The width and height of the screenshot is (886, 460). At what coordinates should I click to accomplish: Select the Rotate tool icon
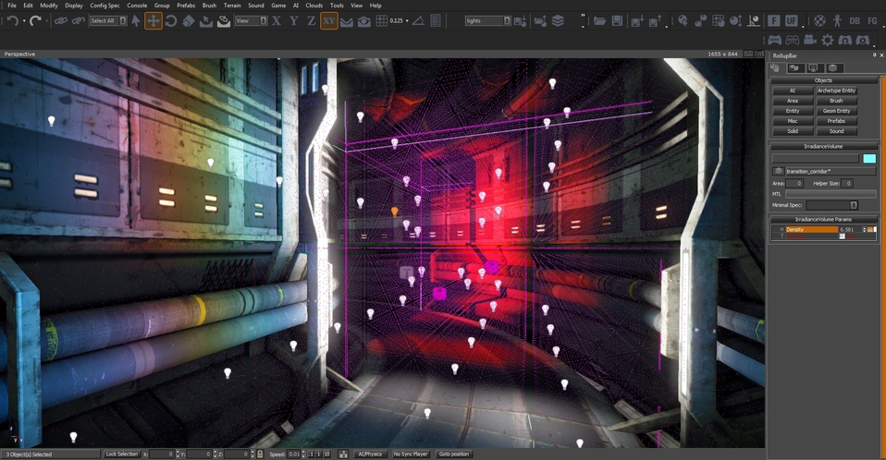tap(171, 20)
